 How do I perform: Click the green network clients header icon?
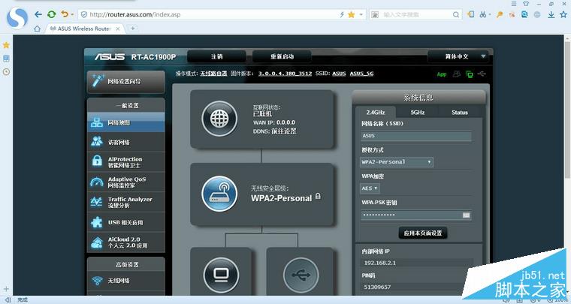(x=469, y=74)
